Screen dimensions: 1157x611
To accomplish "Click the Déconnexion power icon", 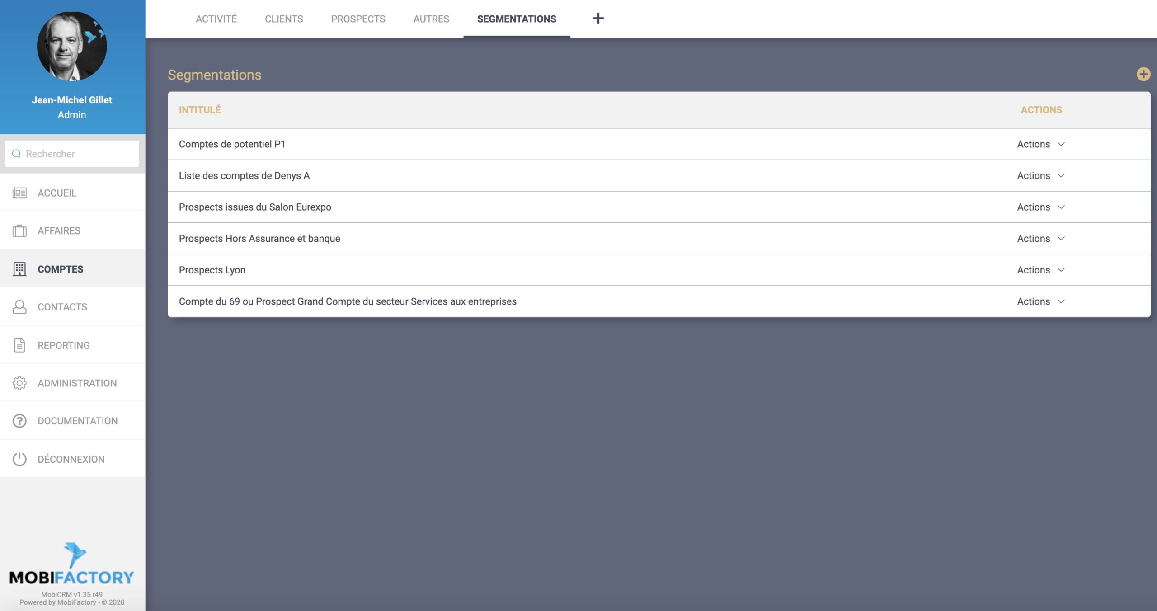I will pos(19,459).
